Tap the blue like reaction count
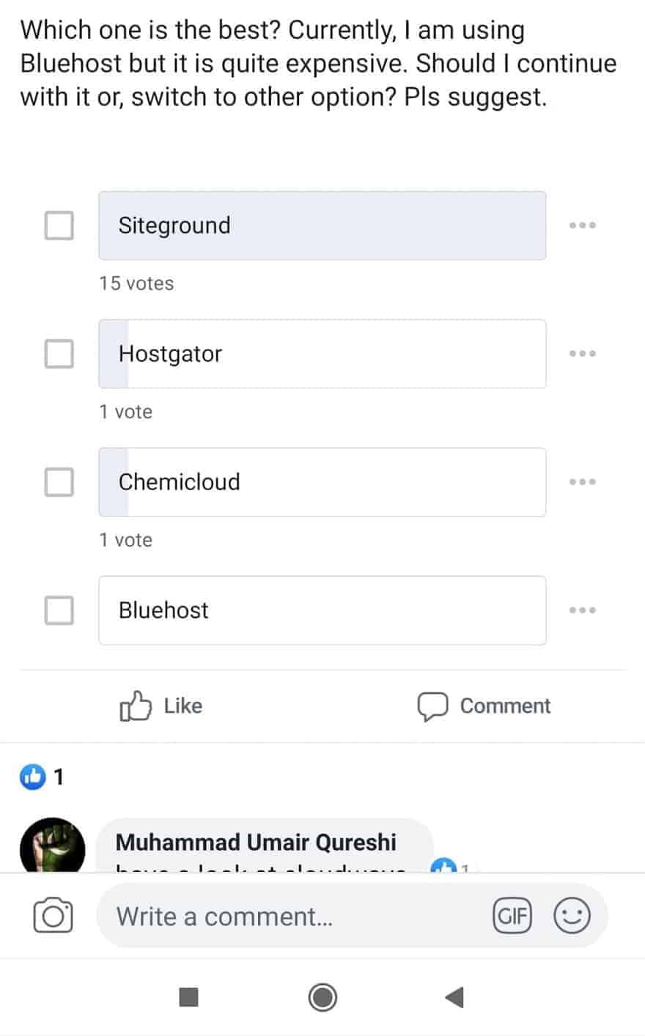645x1036 pixels. [x=42, y=776]
